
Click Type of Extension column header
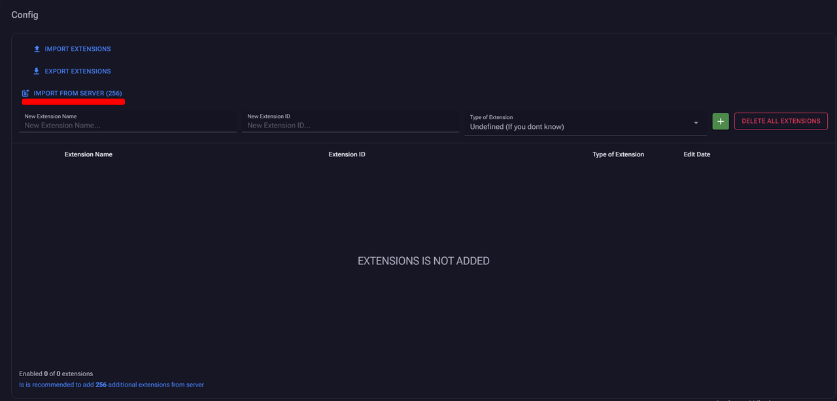tap(618, 154)
